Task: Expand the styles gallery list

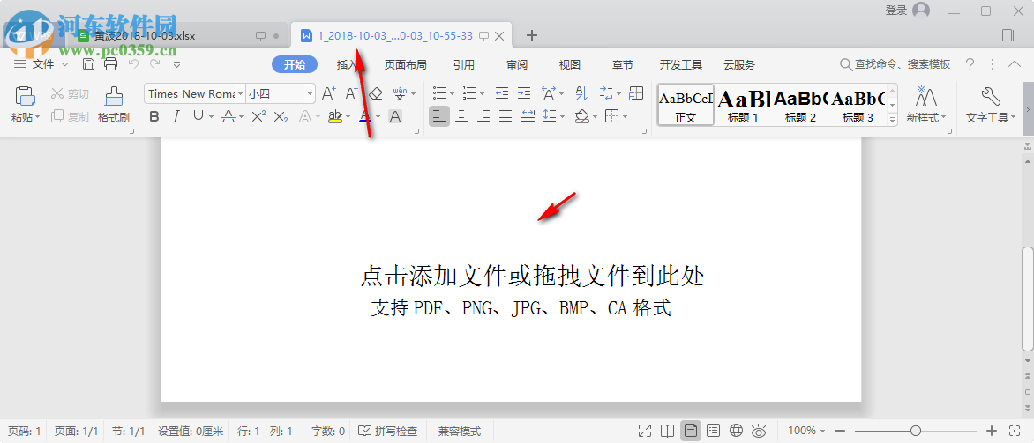Action: point(892,121)
